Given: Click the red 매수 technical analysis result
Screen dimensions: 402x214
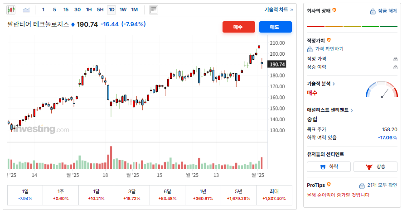Looking at the screenshot, I should tap(312, 93).
